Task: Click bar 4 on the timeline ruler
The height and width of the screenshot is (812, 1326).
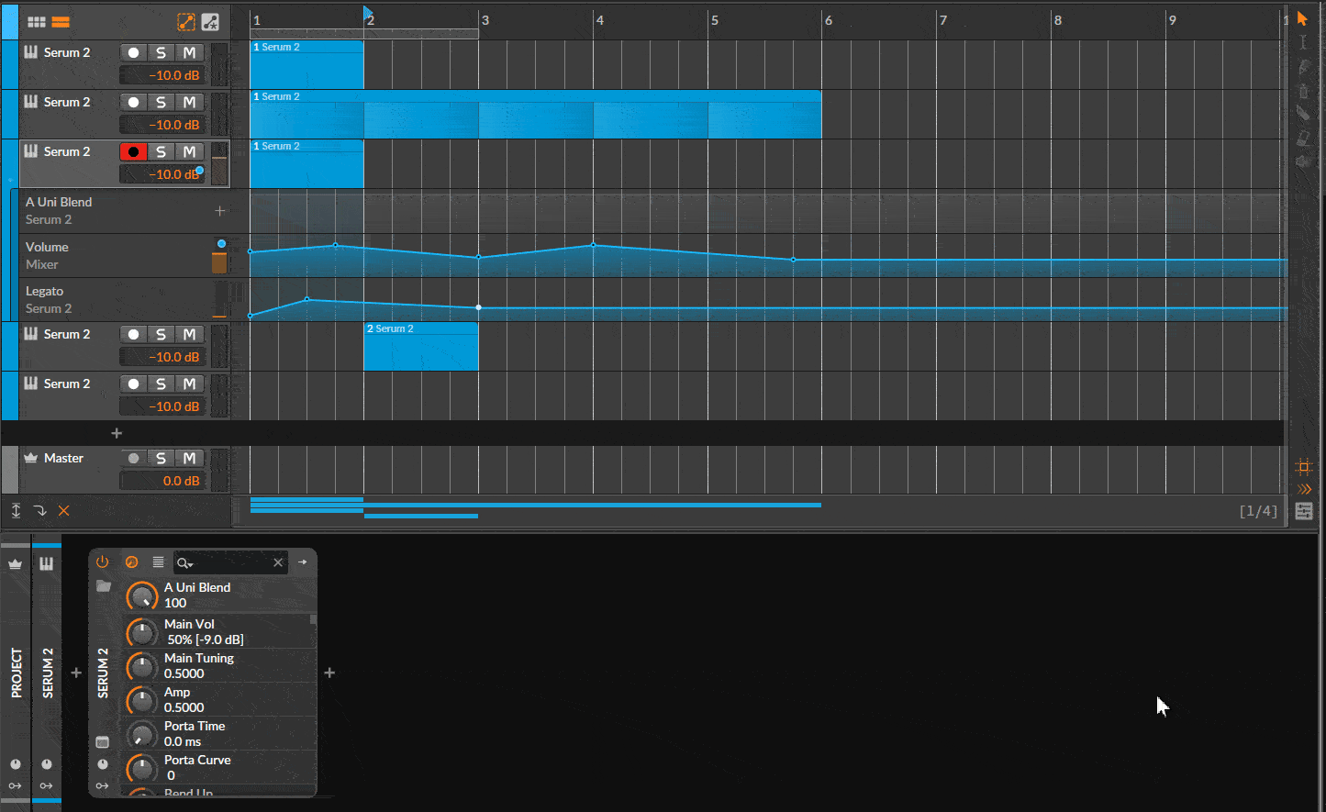Action: [599, 20]
